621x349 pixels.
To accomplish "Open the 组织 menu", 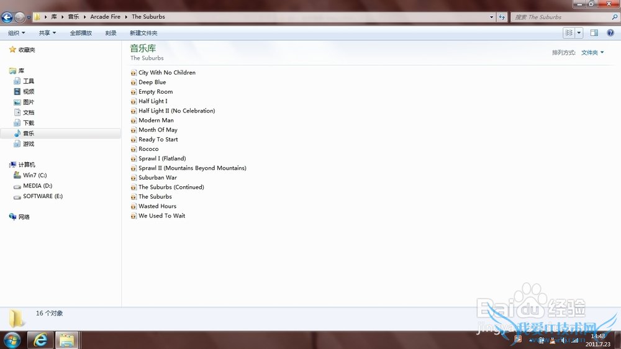I will [16, 33].
